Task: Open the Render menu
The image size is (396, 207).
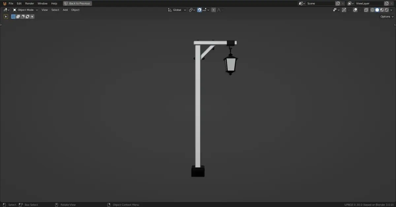Action: coord(30,3)
